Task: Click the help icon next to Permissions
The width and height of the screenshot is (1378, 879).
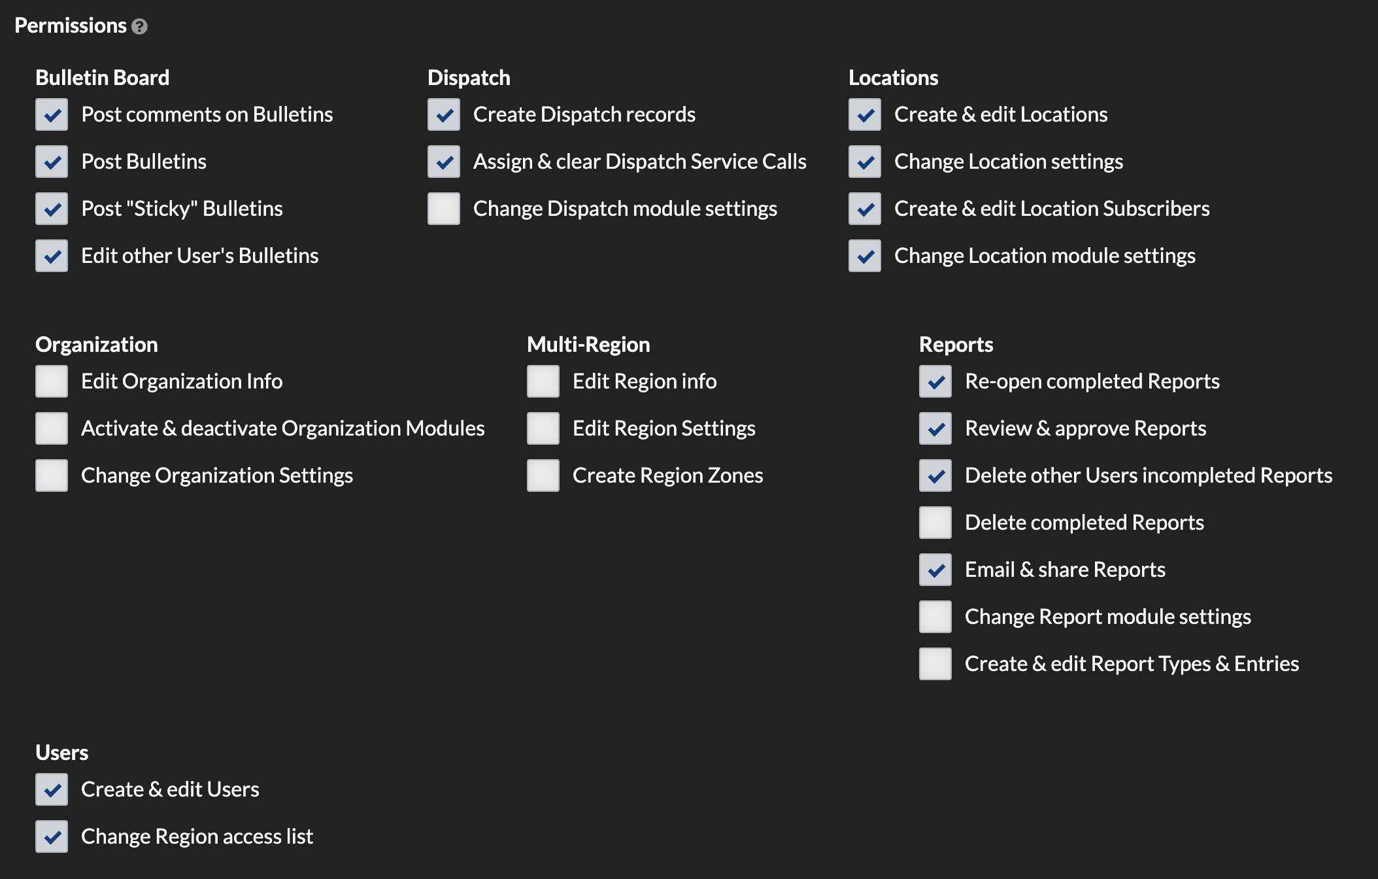Action: [139, 26]
